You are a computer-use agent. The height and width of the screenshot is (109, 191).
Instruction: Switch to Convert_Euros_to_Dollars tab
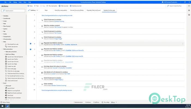pos(77,10)
